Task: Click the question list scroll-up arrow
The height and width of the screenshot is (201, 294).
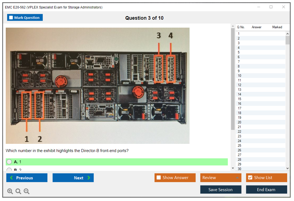Action: tap(287, 34)
